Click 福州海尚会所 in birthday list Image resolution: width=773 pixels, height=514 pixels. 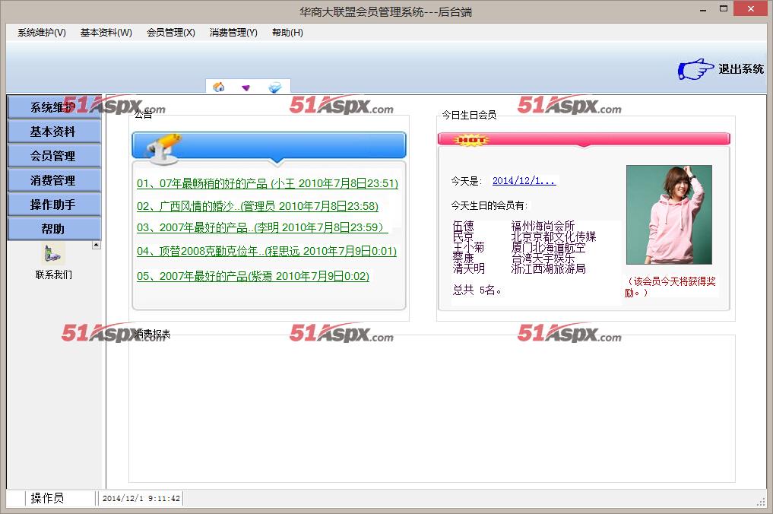pos(543,226)
